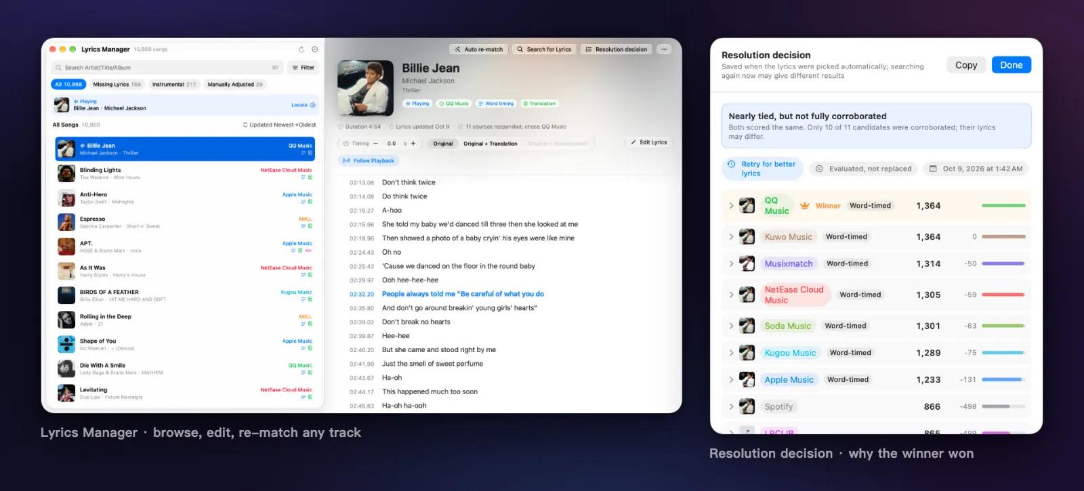Select the Original lyrics display mode
The width and height of the screenshot is (1084, 491).
tap(443, 144)
